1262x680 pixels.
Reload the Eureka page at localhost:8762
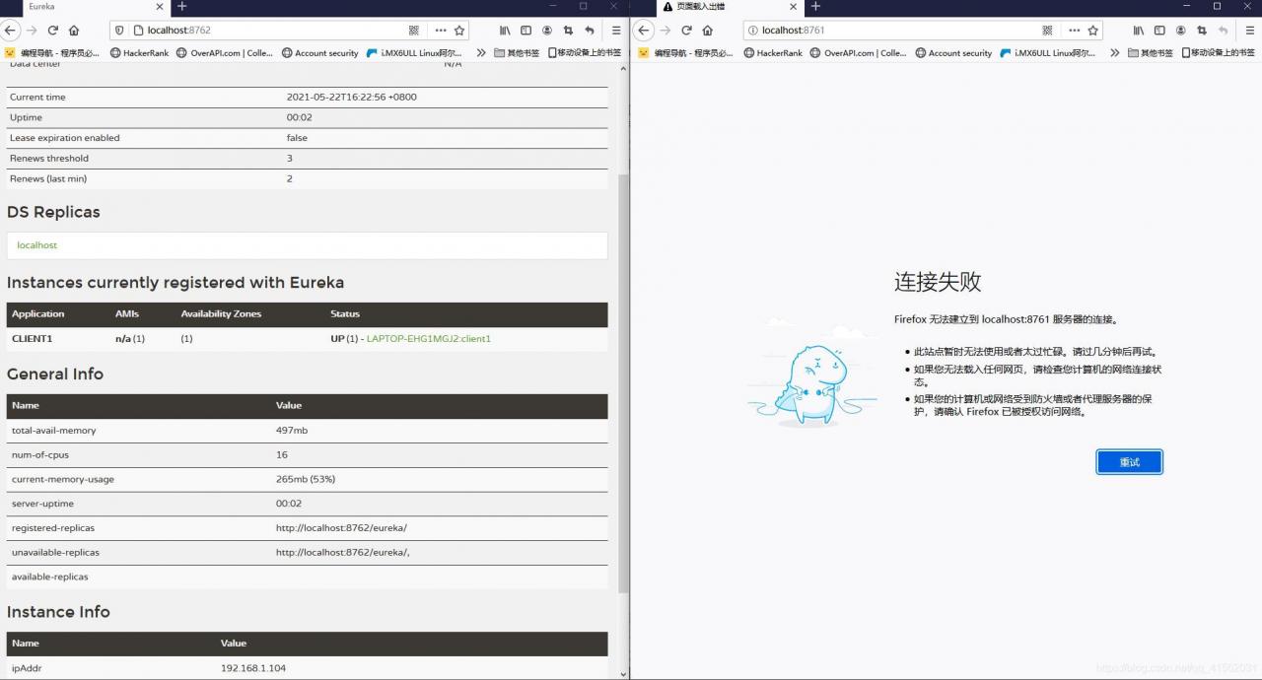pos(53,31)
